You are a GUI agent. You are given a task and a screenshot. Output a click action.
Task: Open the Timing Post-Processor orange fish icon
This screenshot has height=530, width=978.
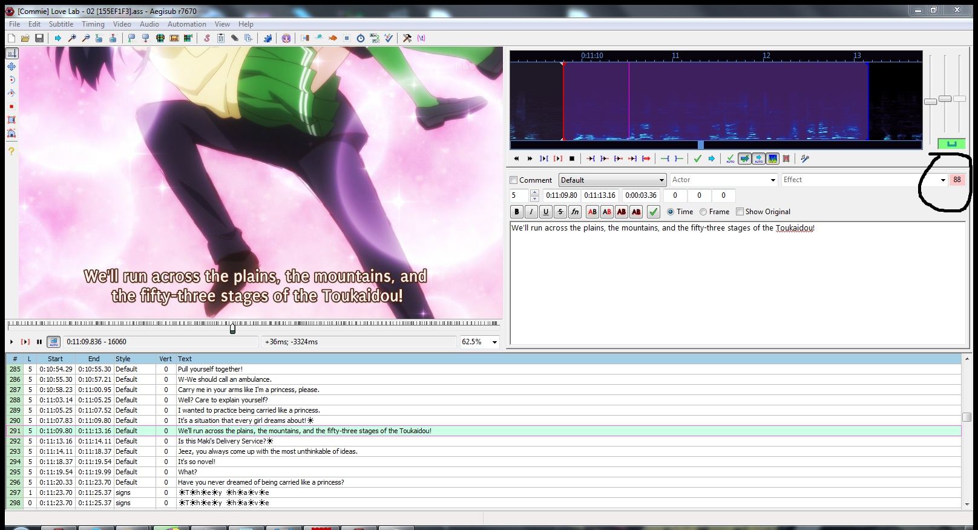[333, 38]
